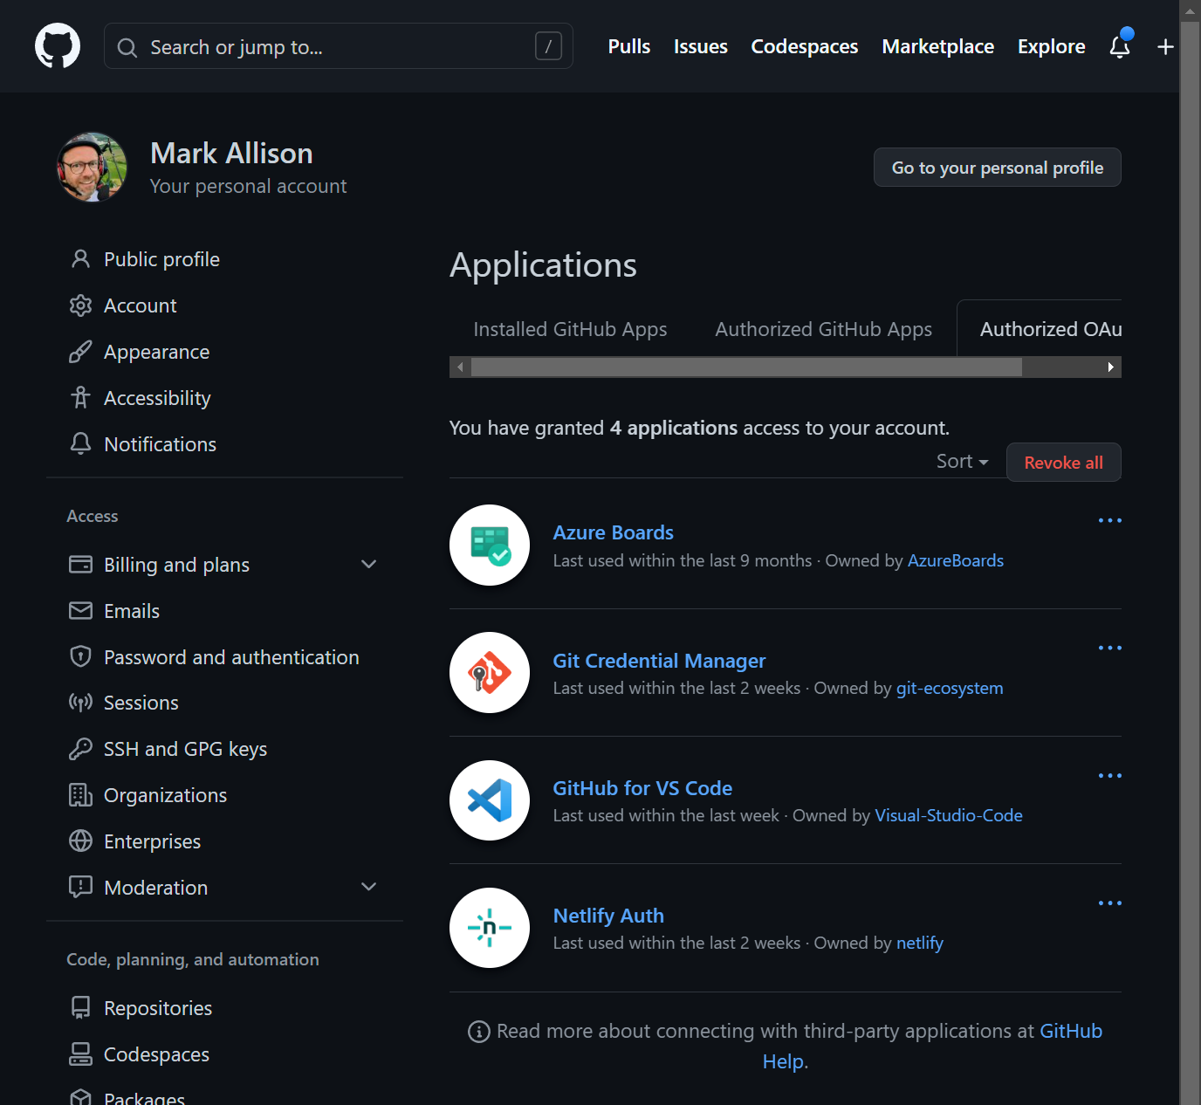Click the Repositories repo icon
Image resolution: width=1201 pixels, height=1105 pixels.
pos(80,1008)
